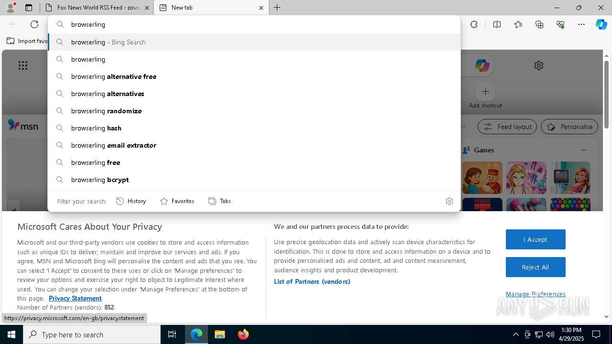
Task: Show hidden system tray icons
Action: [x=515, y=334]
